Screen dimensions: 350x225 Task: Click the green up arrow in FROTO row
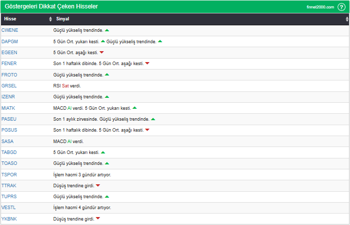[107, 75]
